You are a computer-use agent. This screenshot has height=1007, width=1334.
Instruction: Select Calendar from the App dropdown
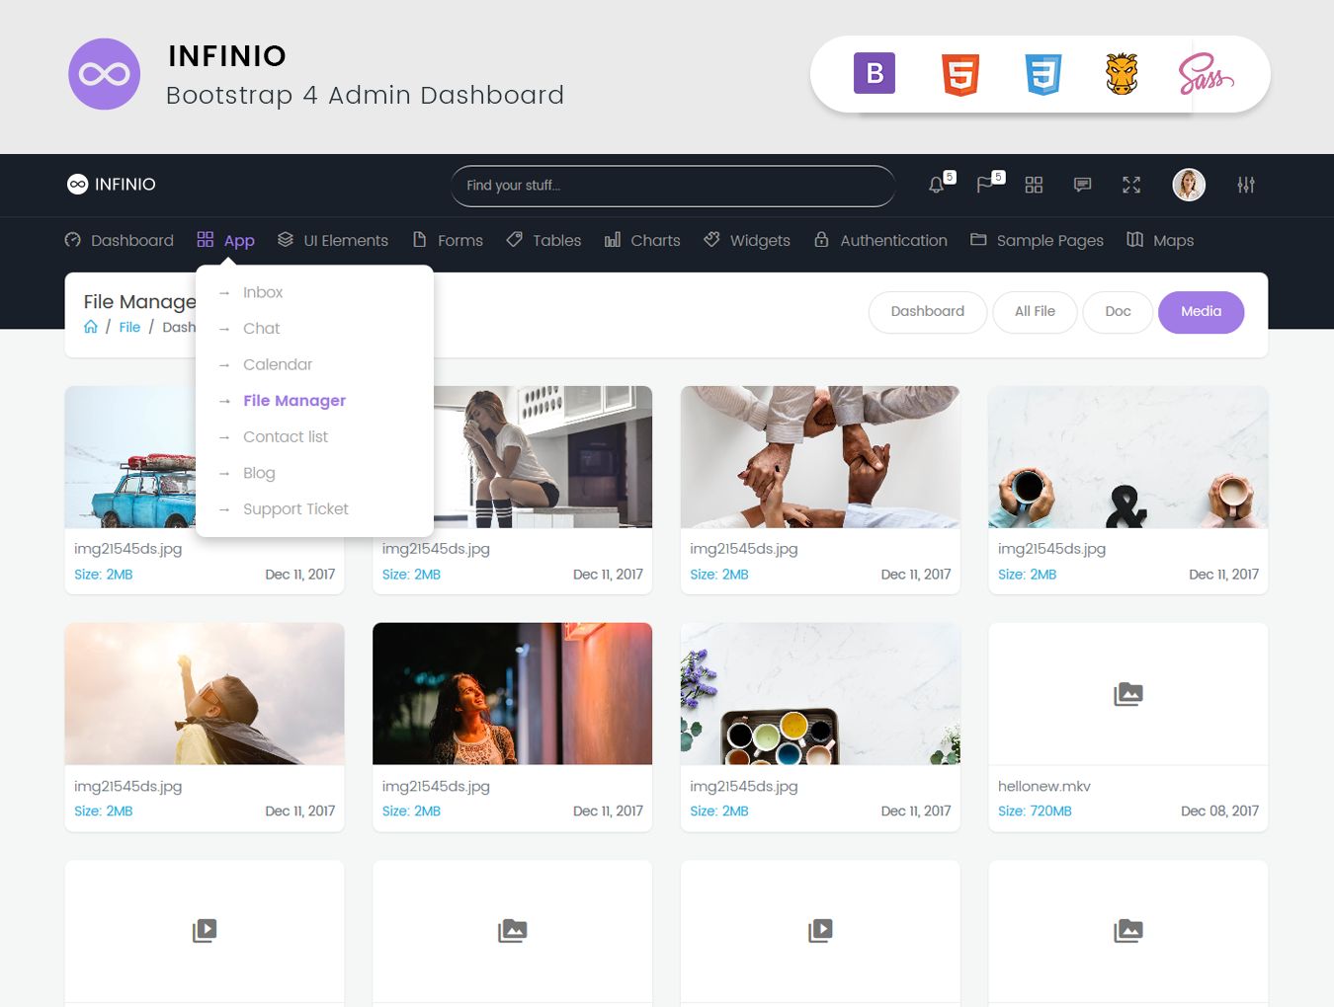[278, 364]
